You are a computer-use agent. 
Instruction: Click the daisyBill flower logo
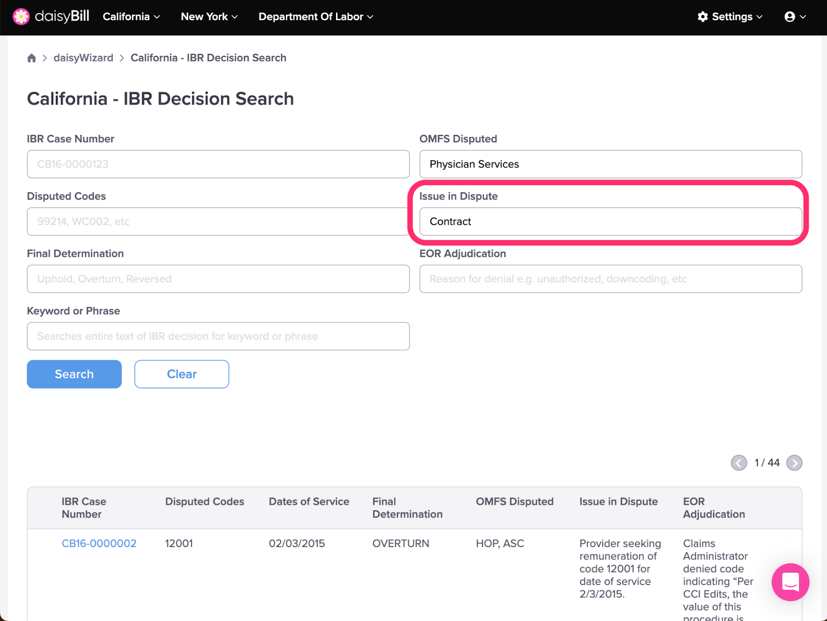coord(21,17)
